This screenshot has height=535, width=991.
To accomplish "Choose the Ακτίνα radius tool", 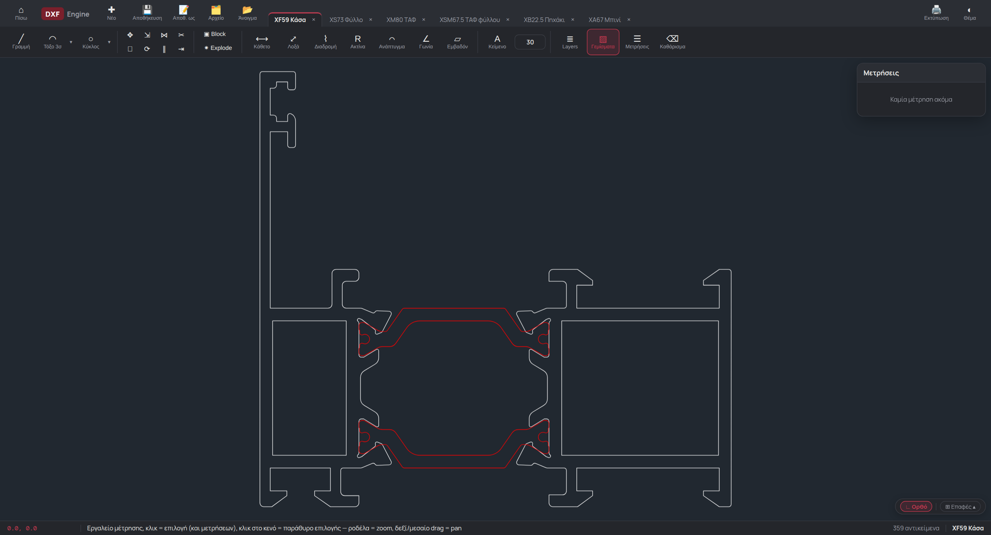I will (x=358, y=42).
